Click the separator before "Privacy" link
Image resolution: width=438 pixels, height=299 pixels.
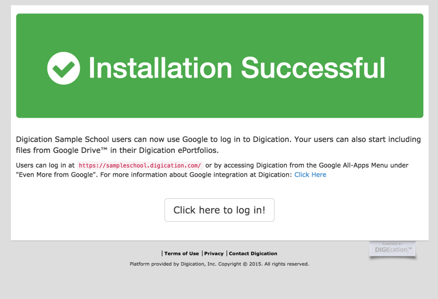(x=202, y=253)
